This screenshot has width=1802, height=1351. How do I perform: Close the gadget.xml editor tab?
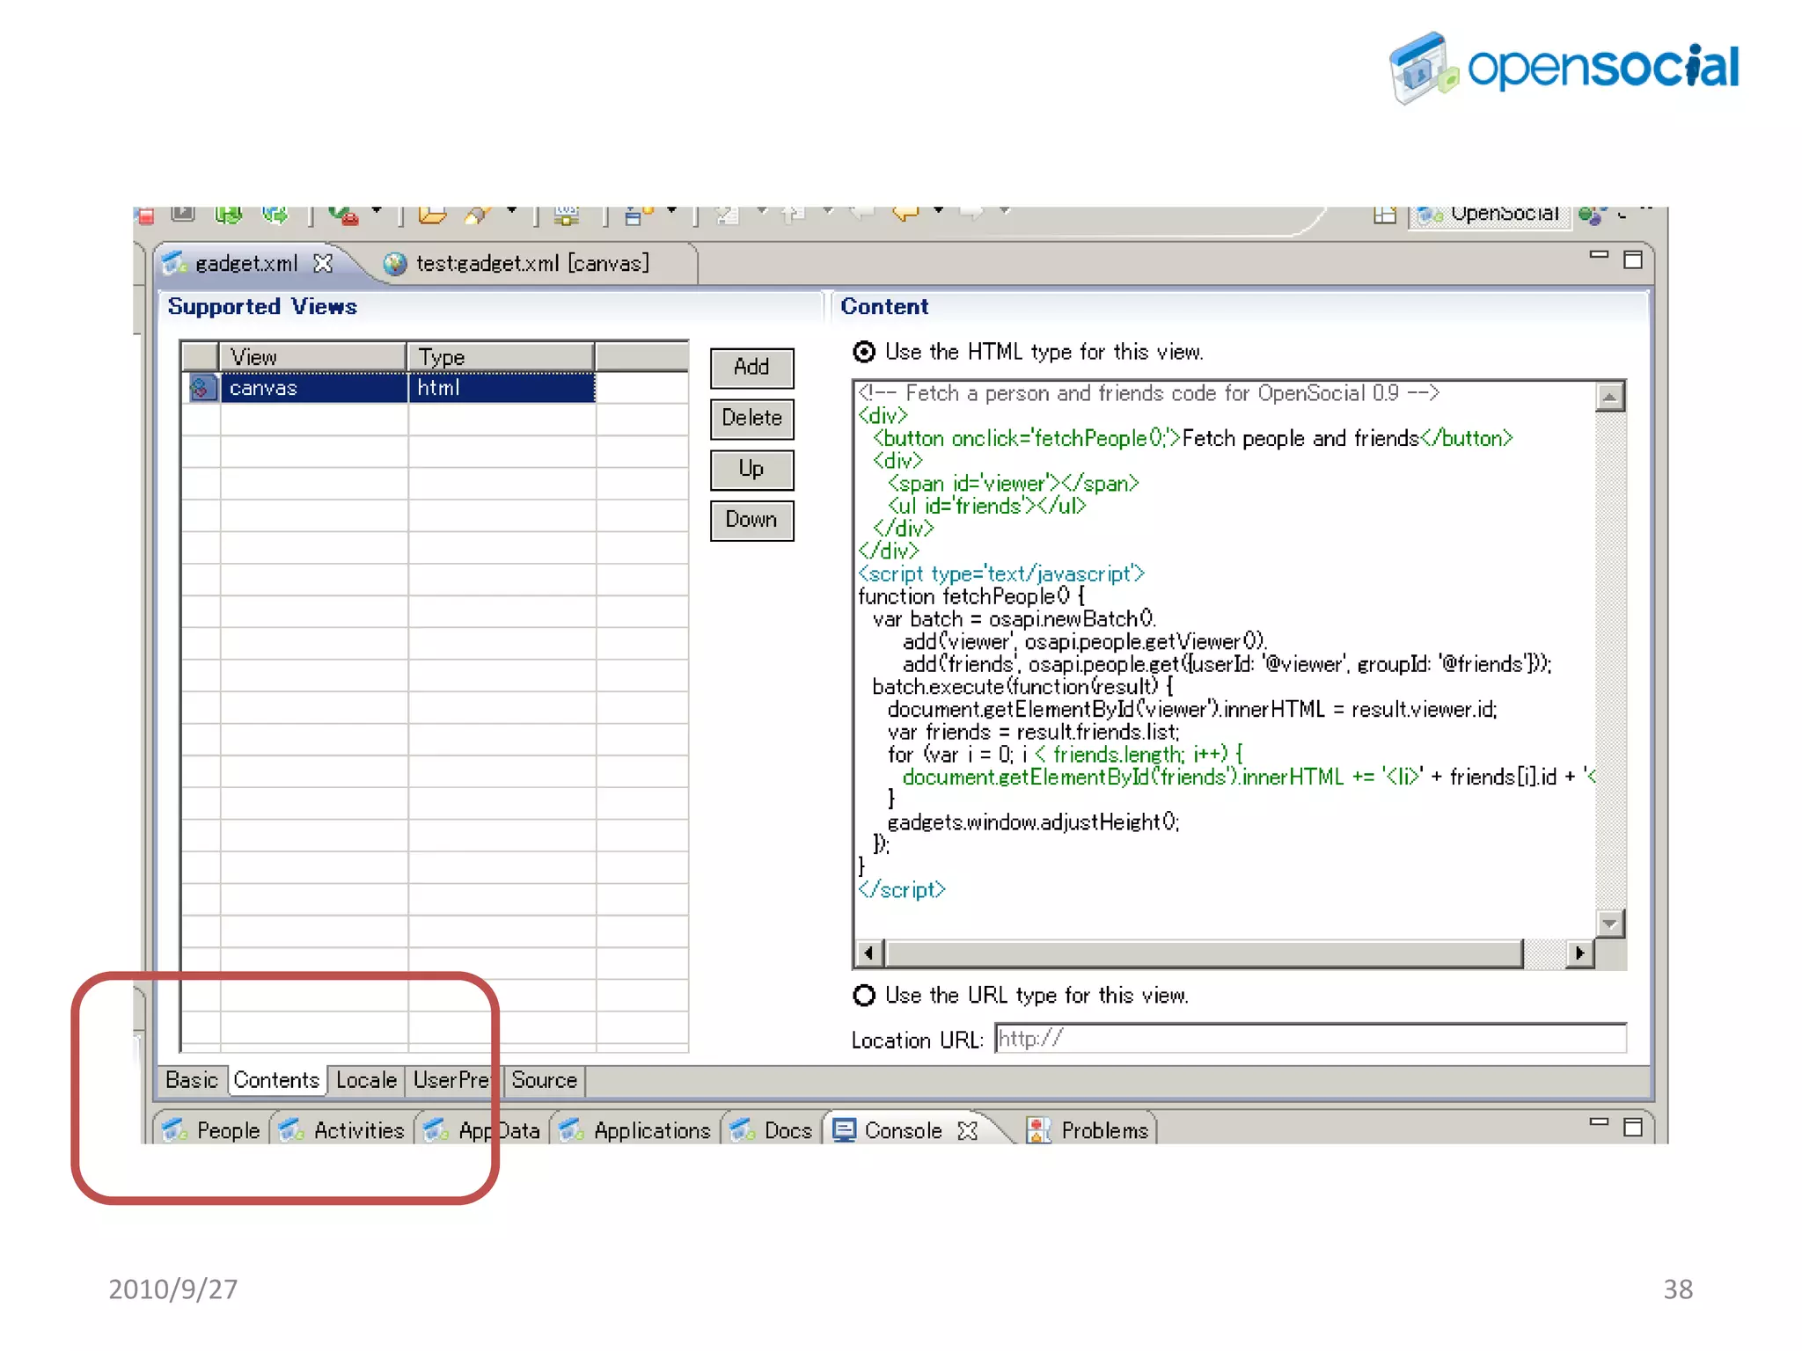(324, 263)
